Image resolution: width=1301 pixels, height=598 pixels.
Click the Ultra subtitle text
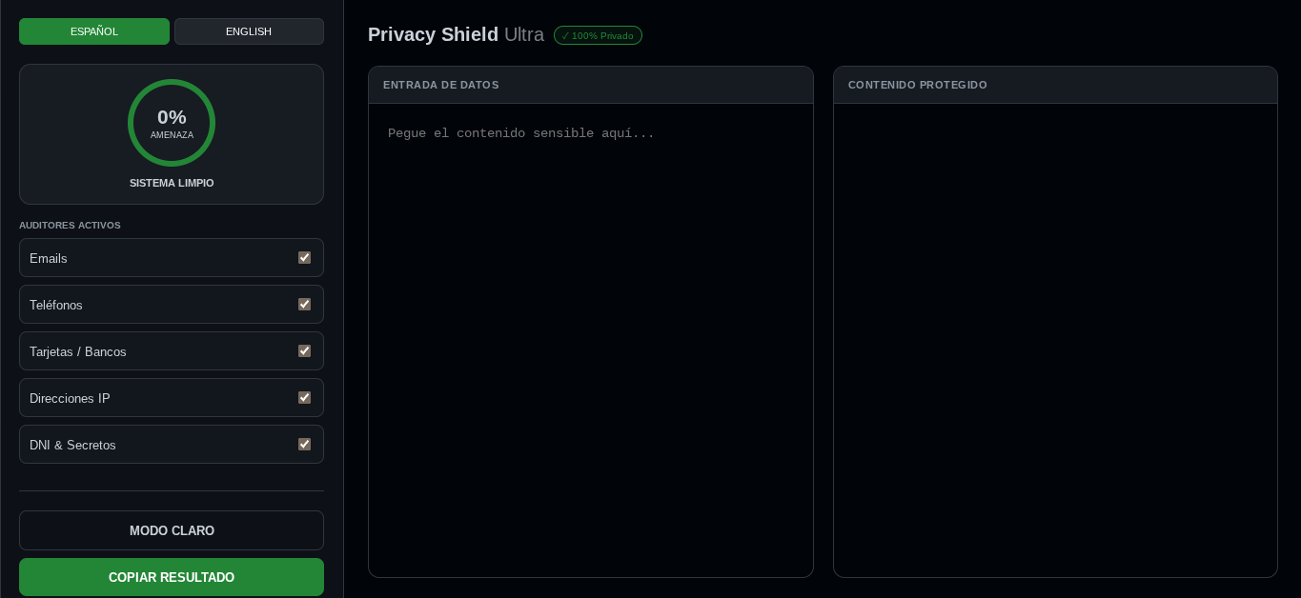click(523, 34)
